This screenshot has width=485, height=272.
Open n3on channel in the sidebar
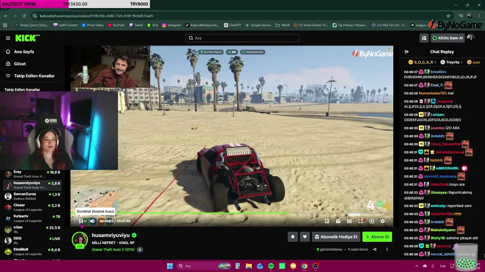(32, 229)
